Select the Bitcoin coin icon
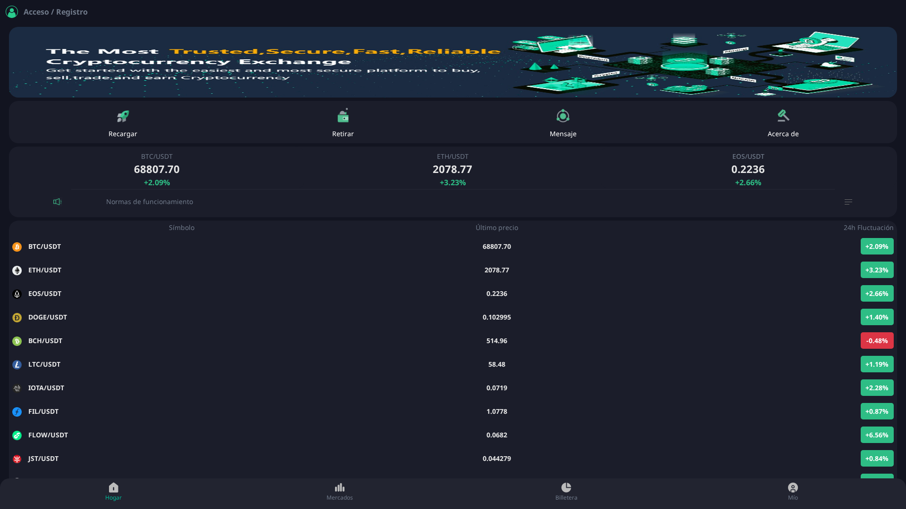This screenshot has height=509, width=906. coord(17,246)
